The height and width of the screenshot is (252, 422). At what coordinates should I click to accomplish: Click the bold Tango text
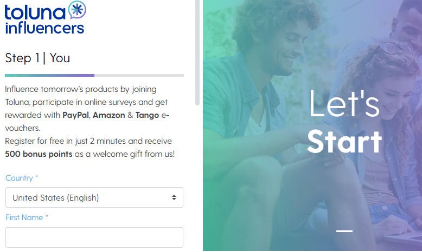click(147, 115)
